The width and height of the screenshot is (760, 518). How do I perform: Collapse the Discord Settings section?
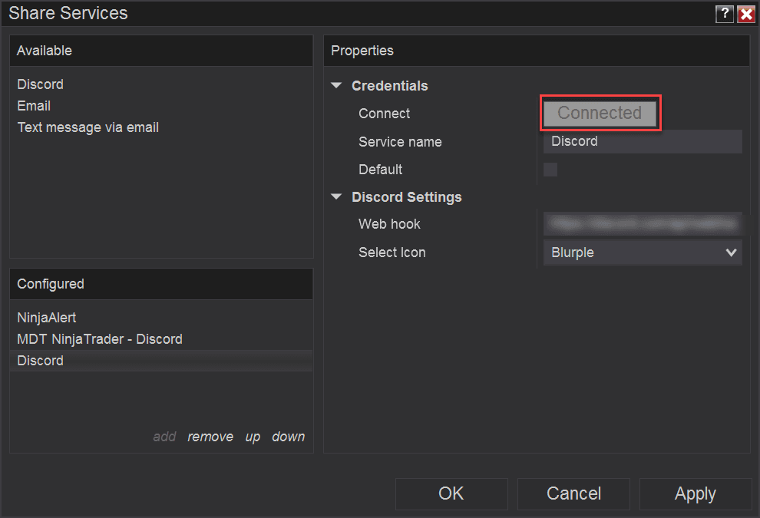click(x=336, y=196)
